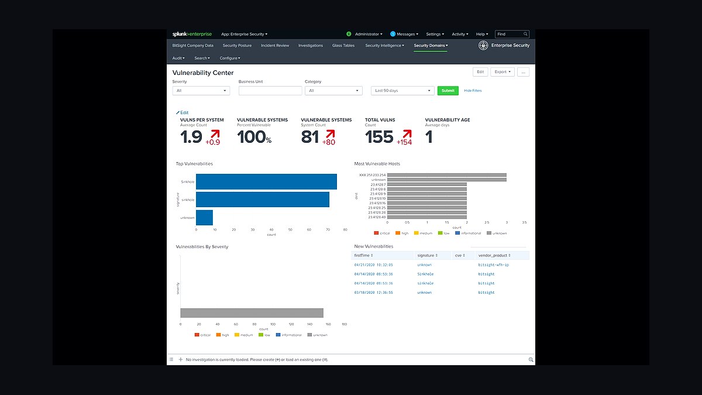Expand the Administrator menu

[x=369, y=34]
